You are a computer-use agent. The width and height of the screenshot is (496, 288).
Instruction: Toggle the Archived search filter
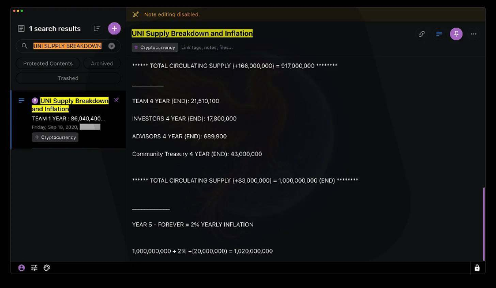point(102,63)
